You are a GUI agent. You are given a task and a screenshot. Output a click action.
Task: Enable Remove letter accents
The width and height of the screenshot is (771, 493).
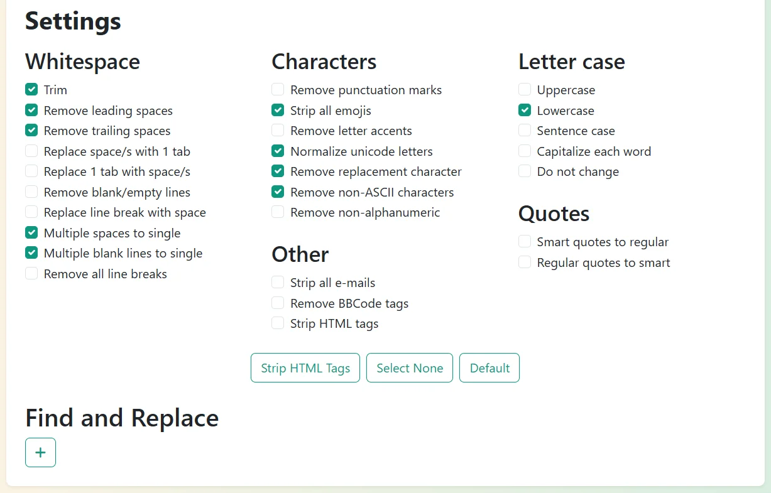[x=278, y=131]
